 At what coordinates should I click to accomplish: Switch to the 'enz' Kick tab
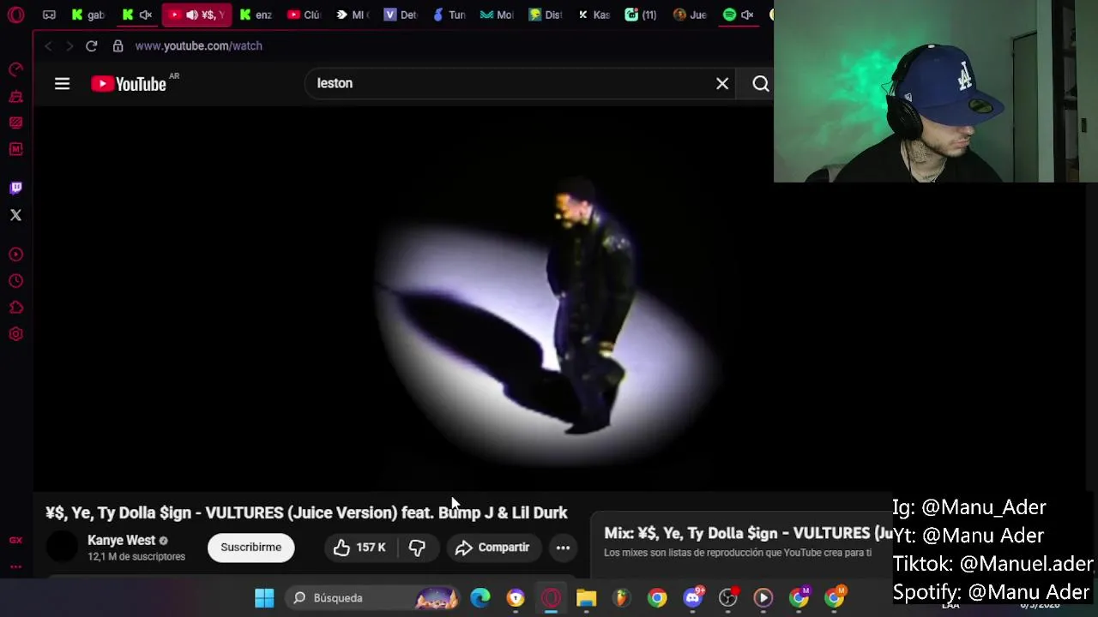(256, 15)
